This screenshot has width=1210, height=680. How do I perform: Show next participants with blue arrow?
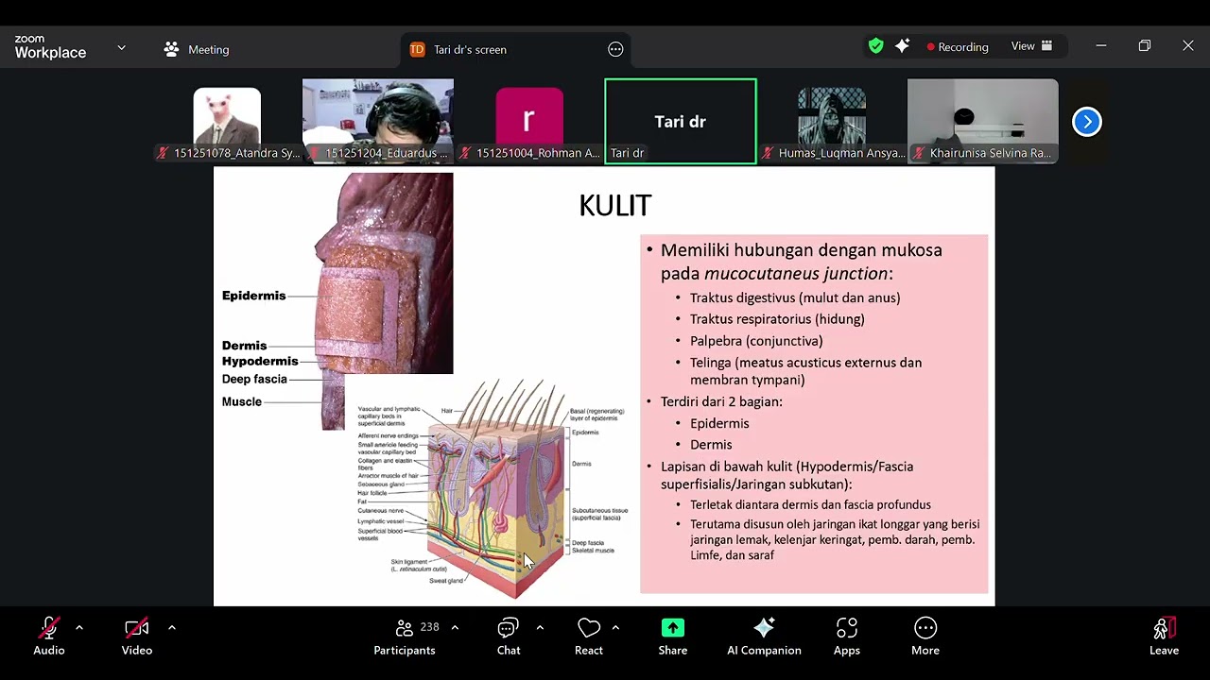coord(1087,122)
